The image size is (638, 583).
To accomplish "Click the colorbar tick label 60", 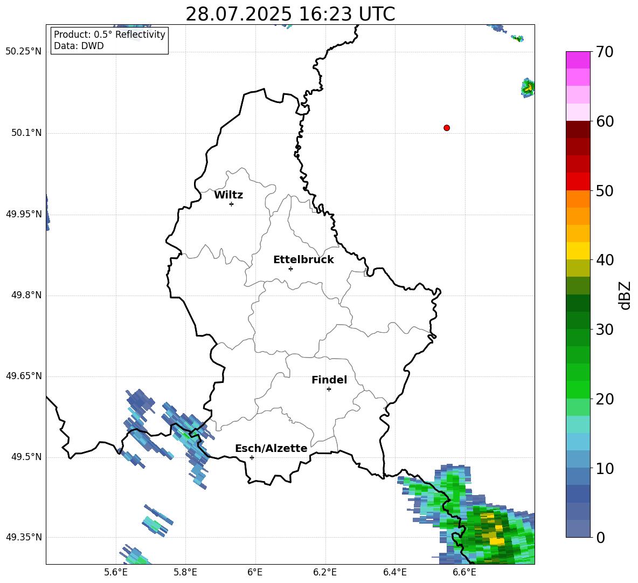I will click(x=605, y=121).
